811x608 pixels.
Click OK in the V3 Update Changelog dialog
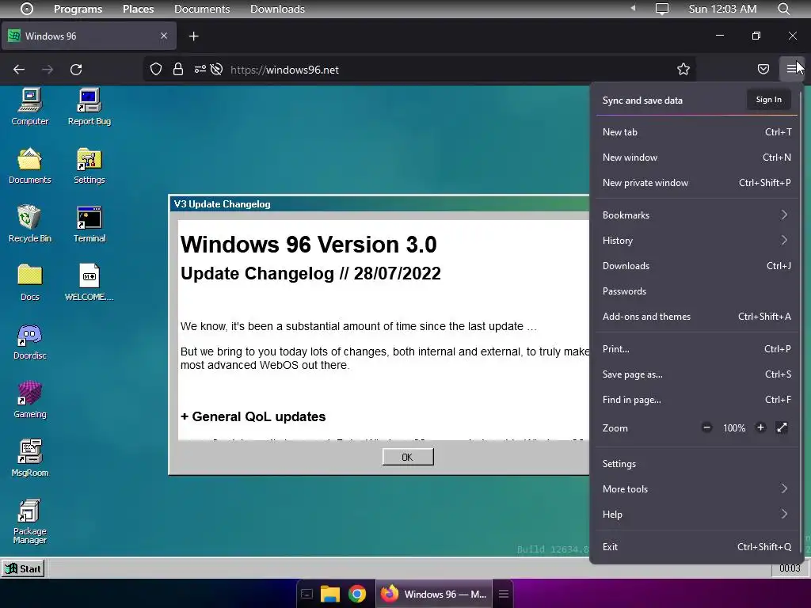[x=408, y=457]
